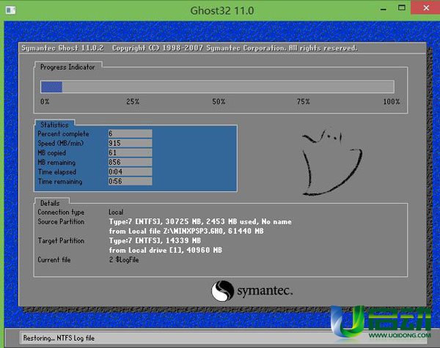Click the MB remaining label

56,163
